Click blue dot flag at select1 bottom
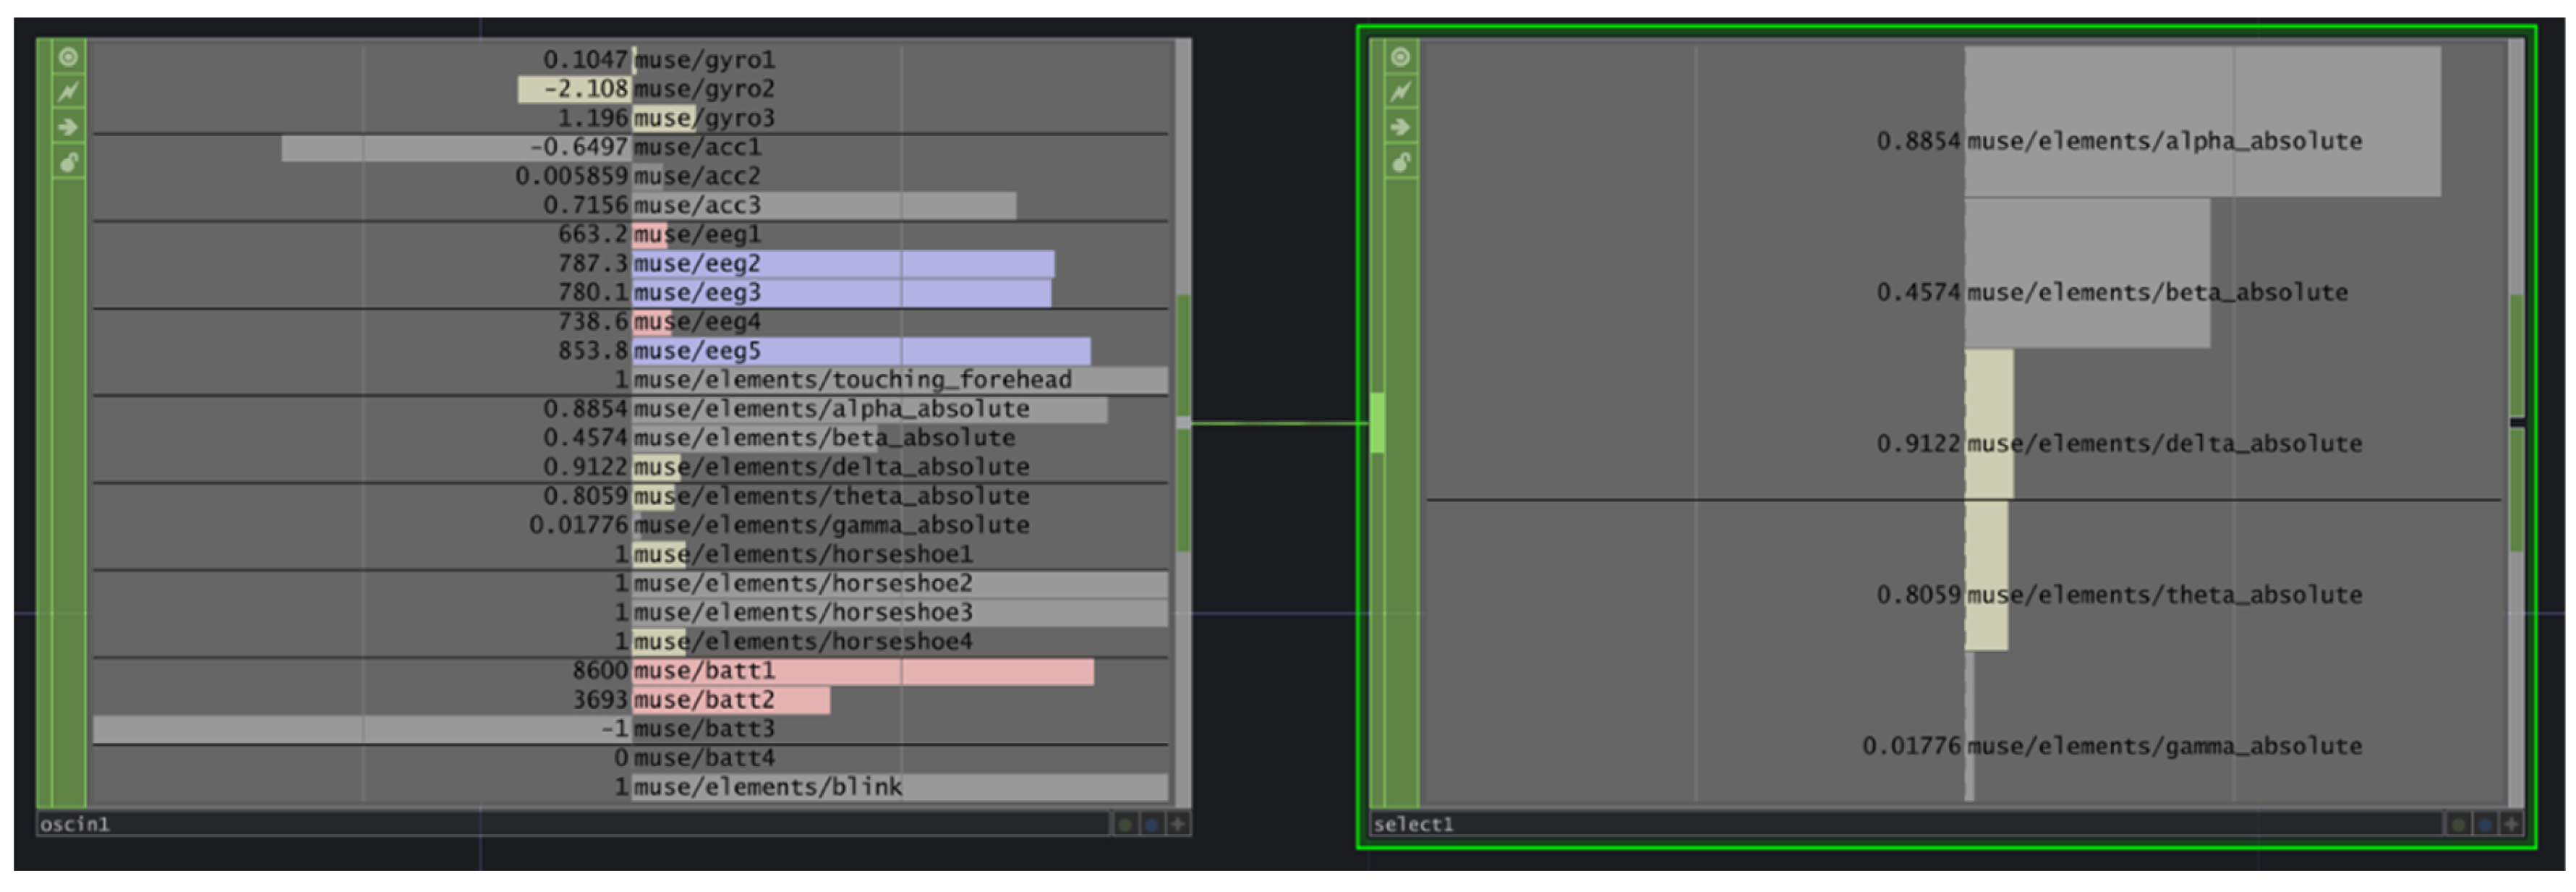Viewport: 2576px width, 892px height. [x=2485, y=825]
